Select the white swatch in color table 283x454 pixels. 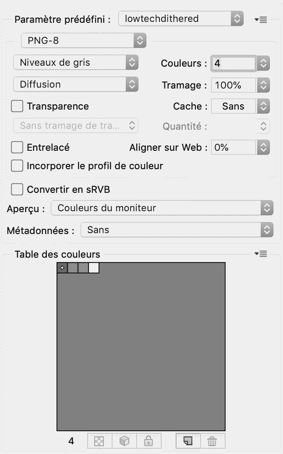click(94, 268)
